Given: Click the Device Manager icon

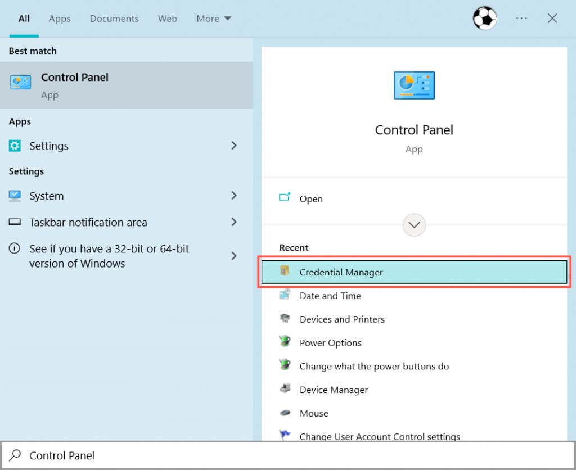Looking at the screenshot, I should tap(285, 388).
